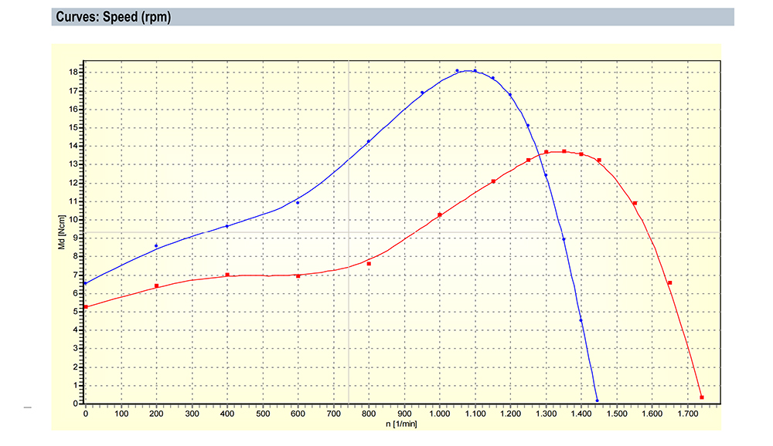The width and height of the screenshot is (773, 446).
Task: Select the red square marker at 400 rpm
Action: (x=227, y=275)
